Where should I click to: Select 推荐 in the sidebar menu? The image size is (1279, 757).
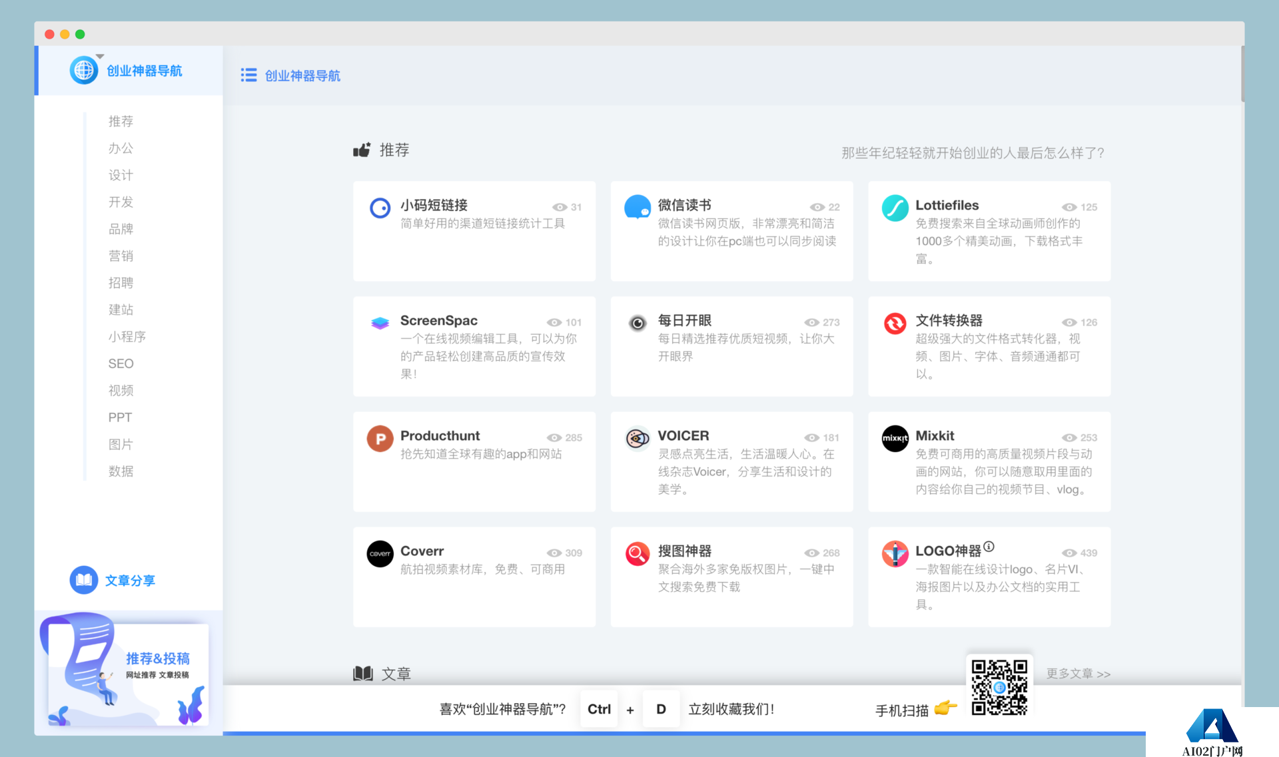coord(121,121)
